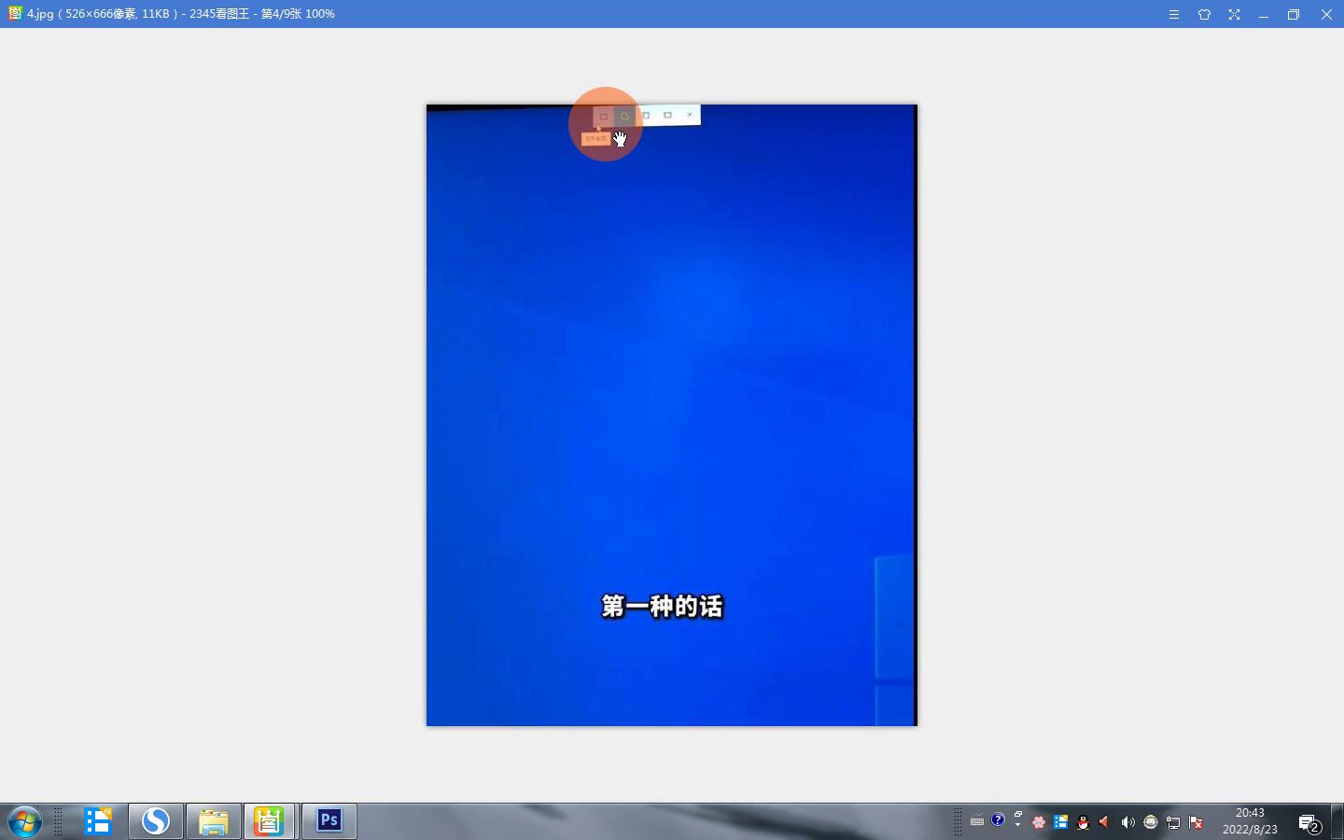Open network connection tray icon

[x=1173, y=822]
